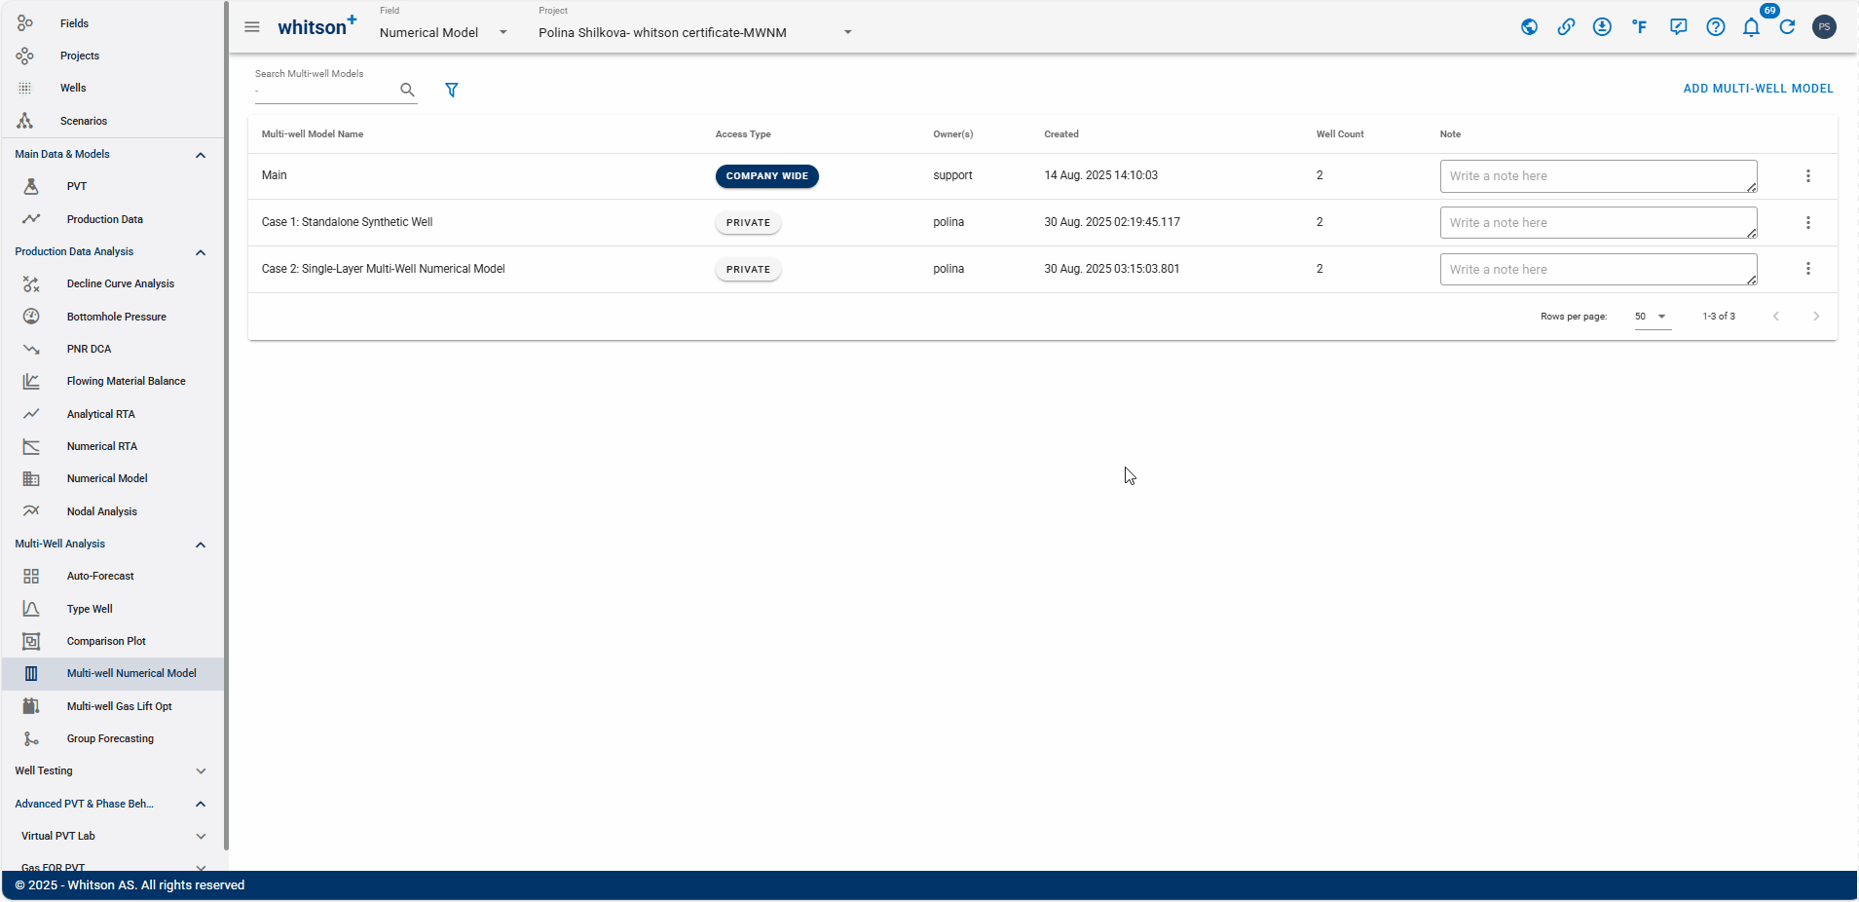Click the globe icon in top bar
Viewport: 1859px width, 902px height.
(1530, 27)
